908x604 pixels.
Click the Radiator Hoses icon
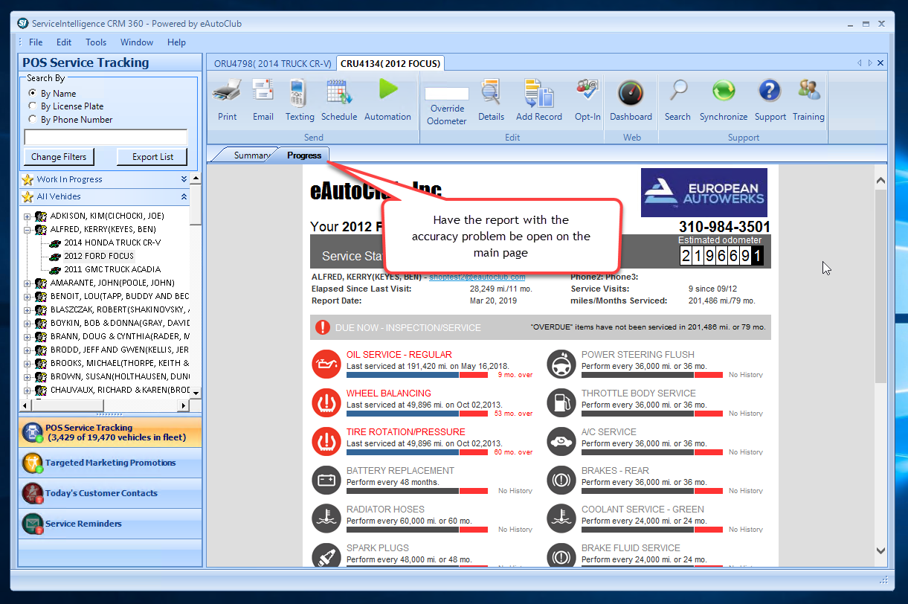pyautogui.click(x=326, y=519)
